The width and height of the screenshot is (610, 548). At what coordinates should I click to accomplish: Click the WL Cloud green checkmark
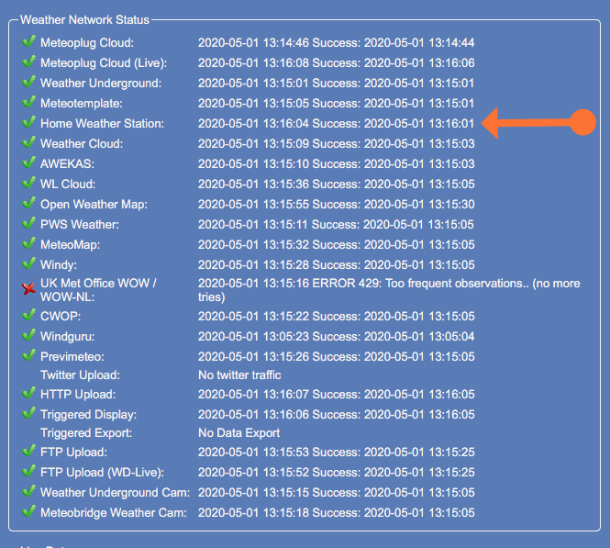pyautogui.click(x=28, y=183)
